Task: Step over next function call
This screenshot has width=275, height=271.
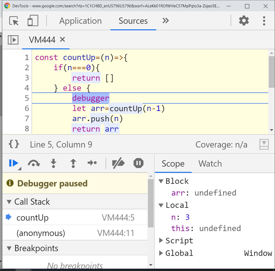Action: click(34, 163)
